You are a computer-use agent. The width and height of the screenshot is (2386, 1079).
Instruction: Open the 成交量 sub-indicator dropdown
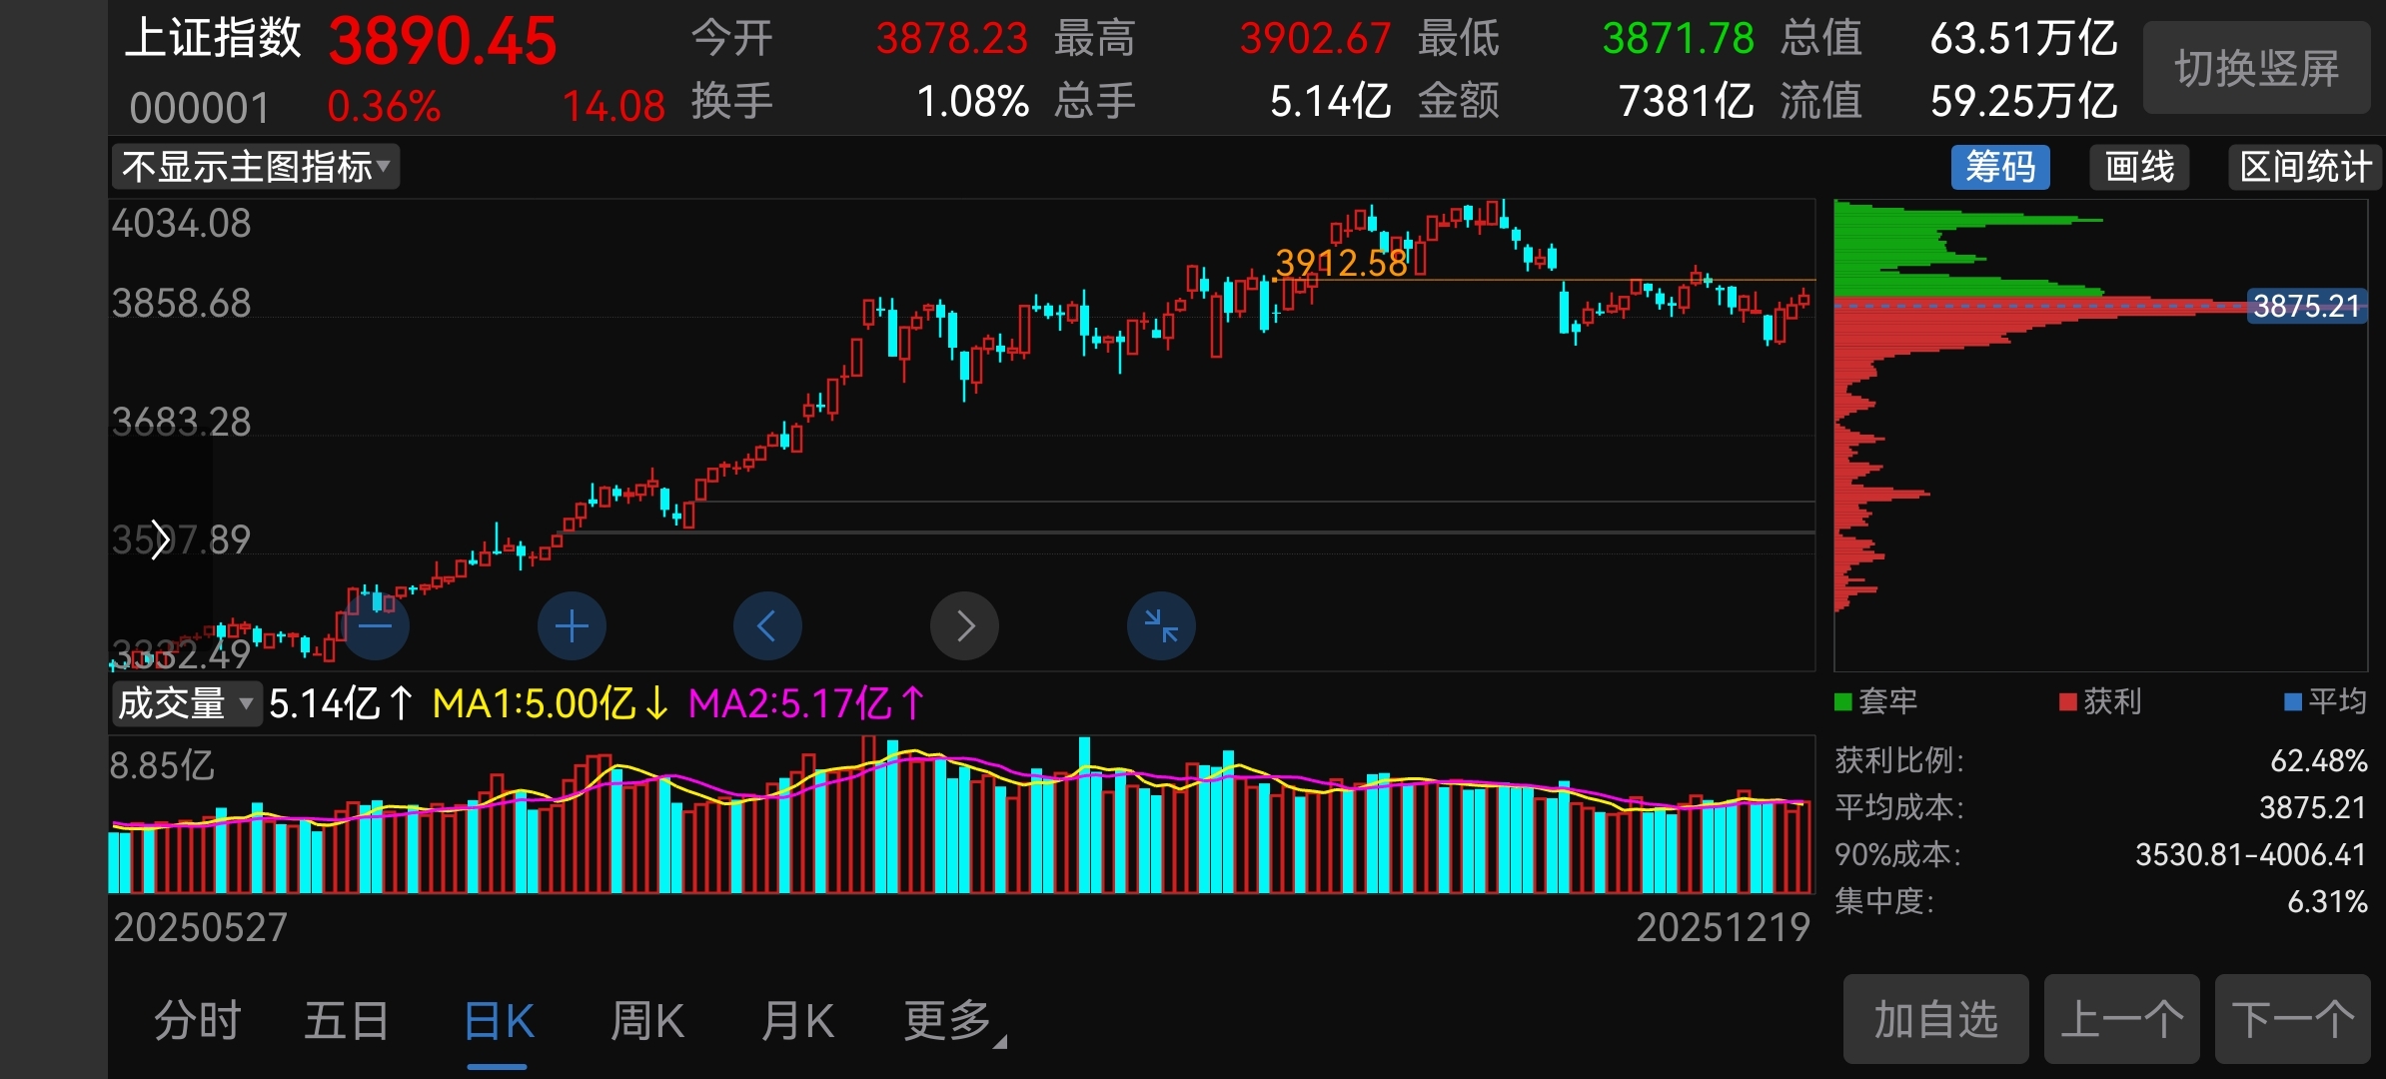tap(186, 703)
